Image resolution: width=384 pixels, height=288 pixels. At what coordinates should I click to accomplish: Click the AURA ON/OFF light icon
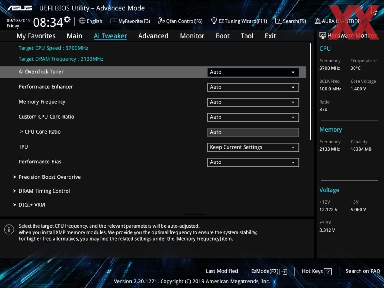(x=317, y=21)
